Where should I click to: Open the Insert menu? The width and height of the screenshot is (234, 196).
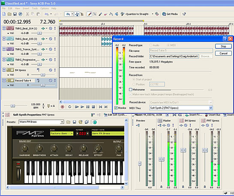pyautogui.click(x=26, y=9)
